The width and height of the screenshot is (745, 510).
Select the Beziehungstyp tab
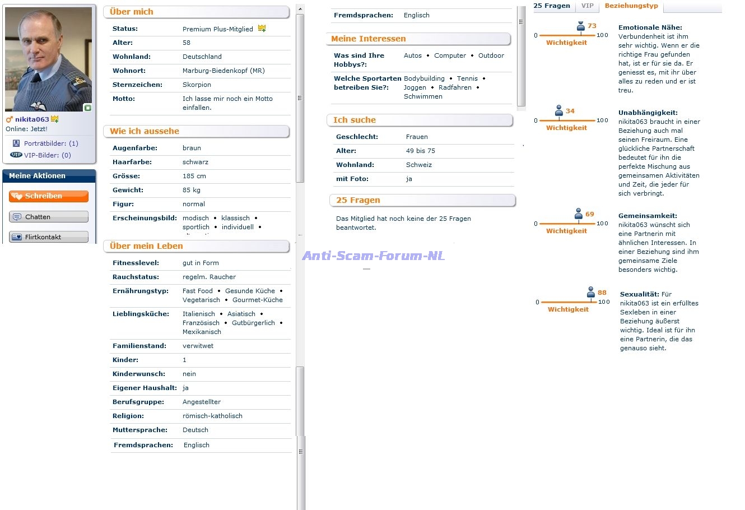pos(631,6)
